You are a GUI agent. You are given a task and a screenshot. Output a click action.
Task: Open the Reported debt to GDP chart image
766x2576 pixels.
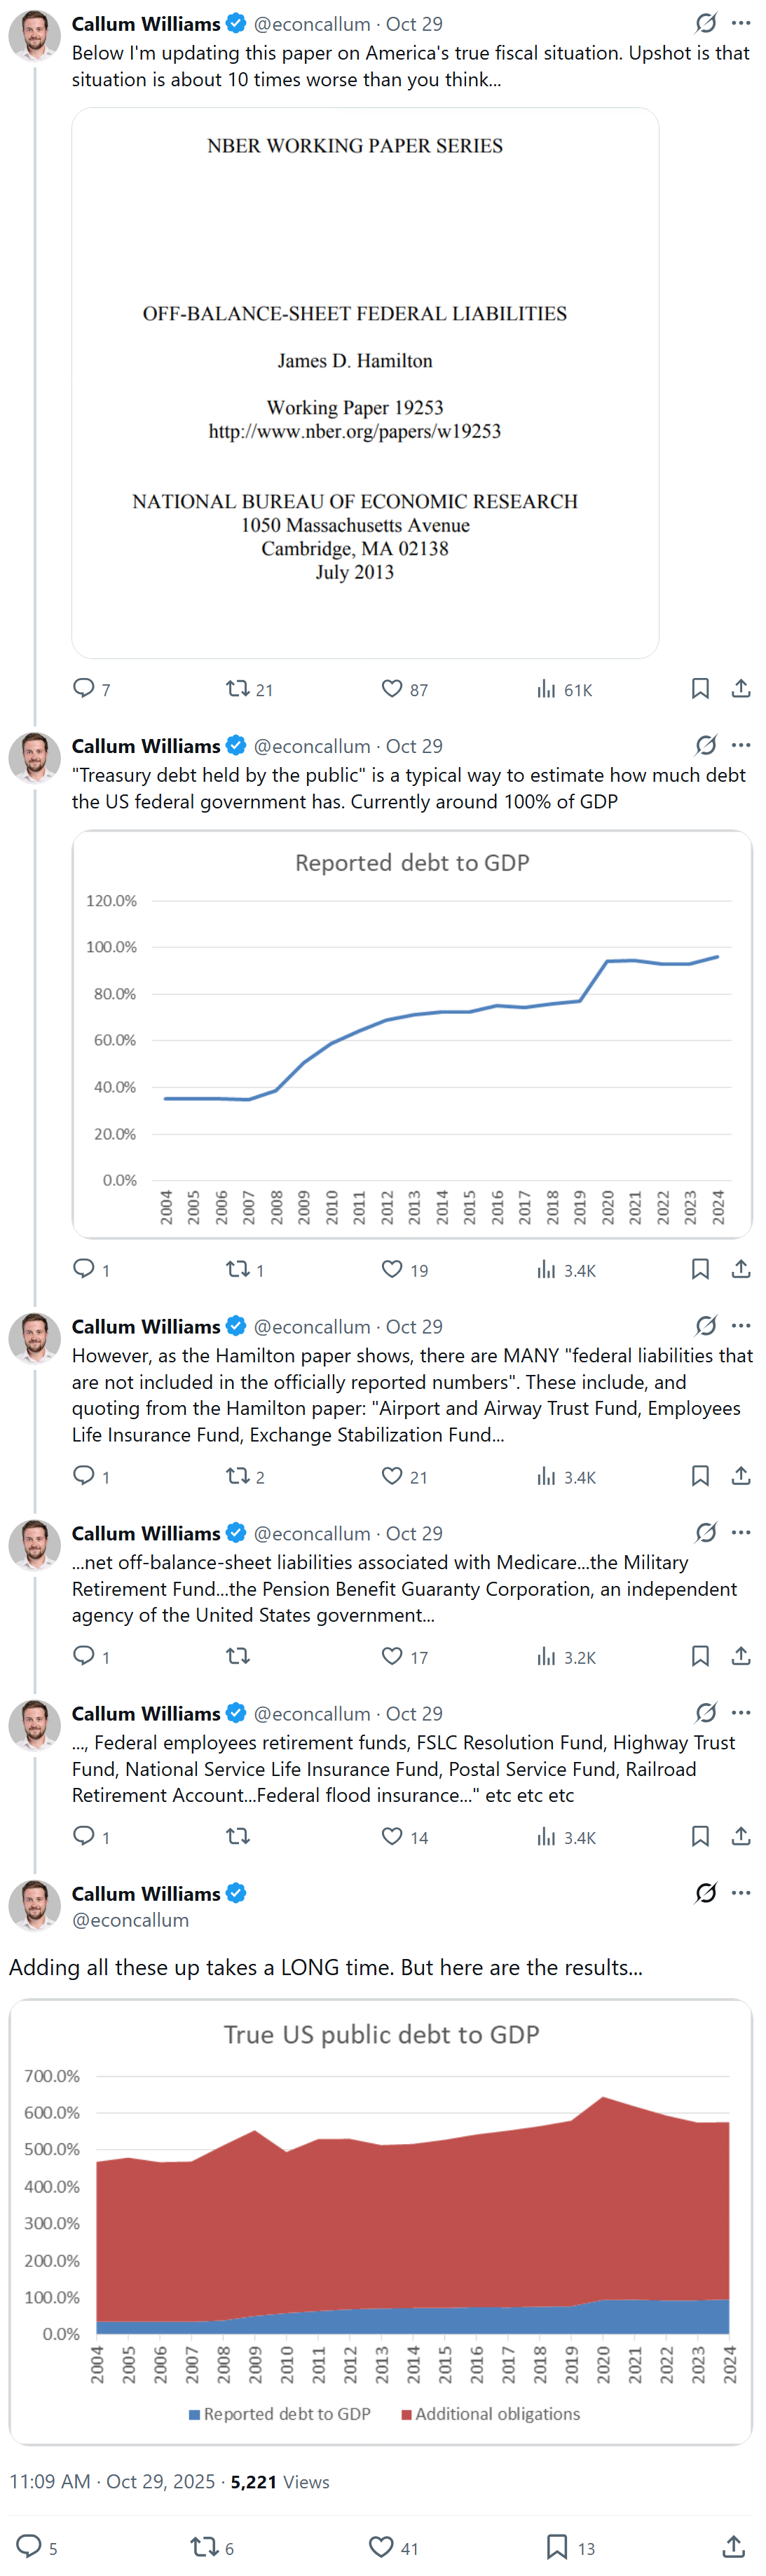412,1034
